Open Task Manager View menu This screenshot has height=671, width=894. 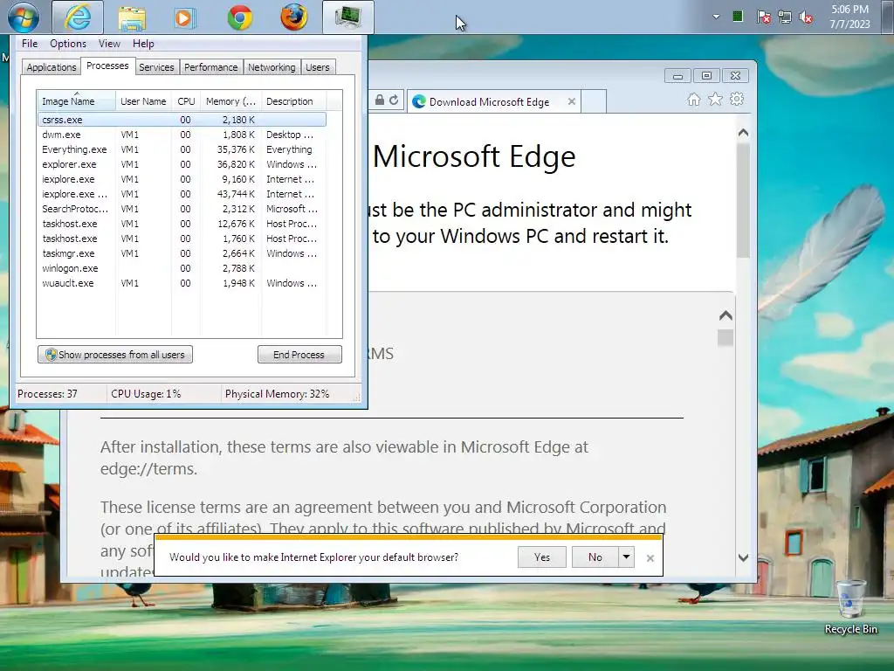pyautogui.click(x=109, y=44)
